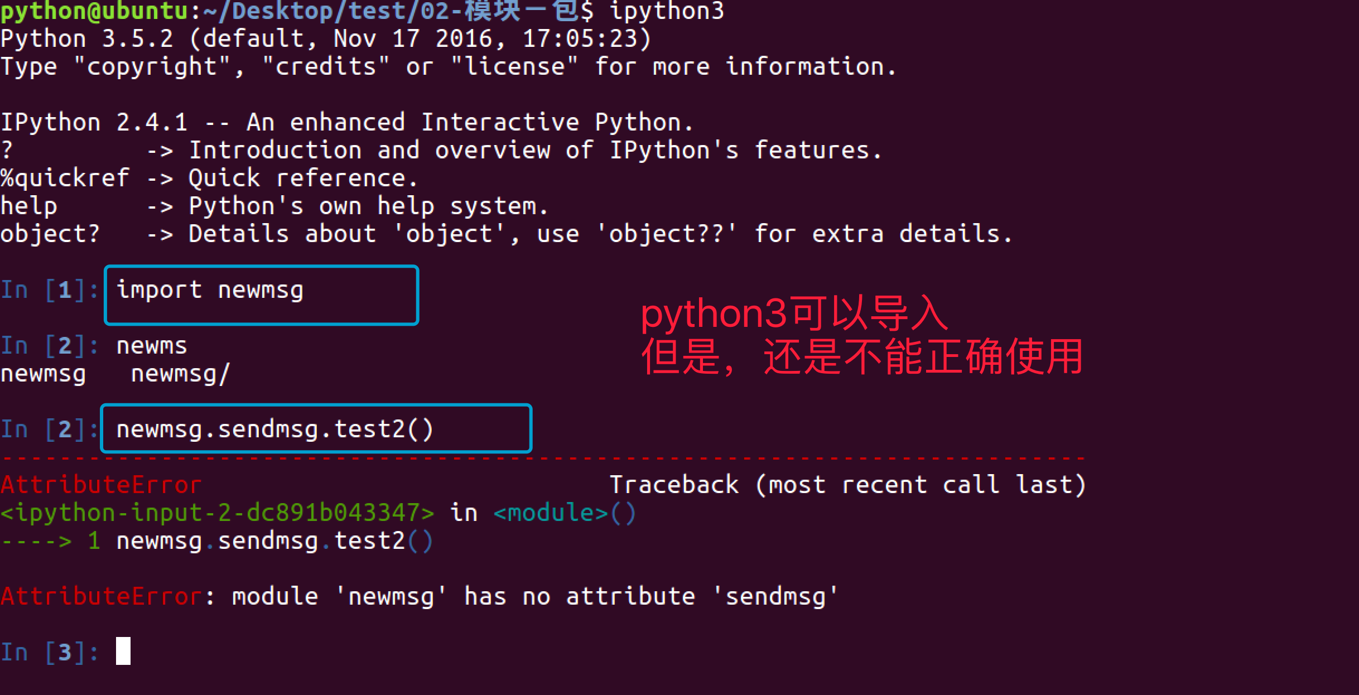Click the '<module>' text in the traceback

[550, 513]
